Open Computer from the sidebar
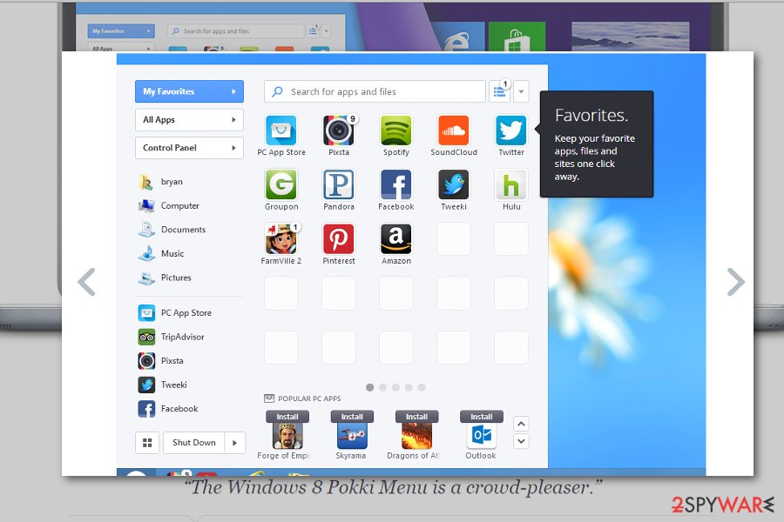 168,206
